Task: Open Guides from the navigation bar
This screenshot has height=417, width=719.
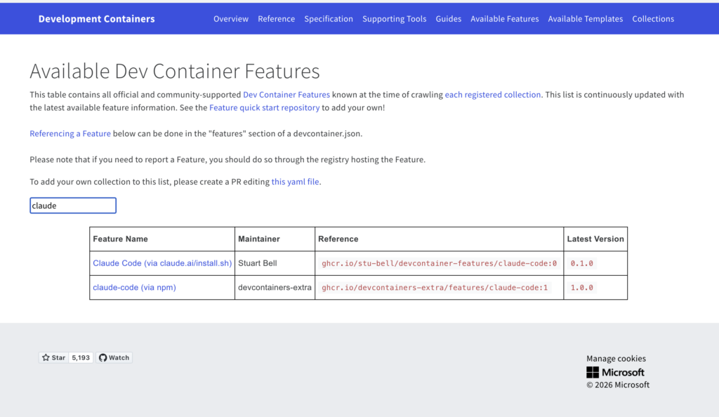Action: point(448,19)
